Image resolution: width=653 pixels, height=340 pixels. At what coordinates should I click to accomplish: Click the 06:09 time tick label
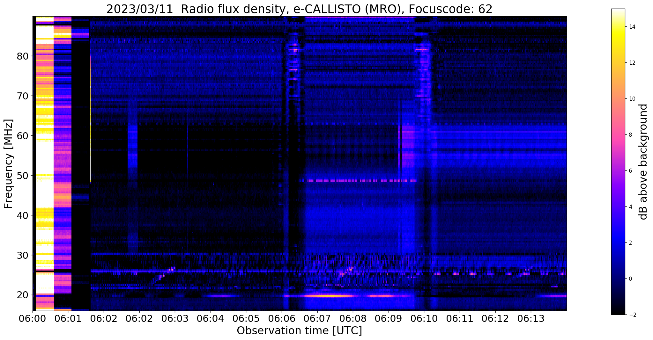389,318
